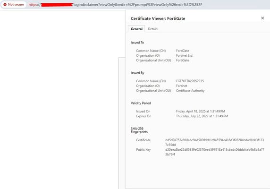This screenshot has height=189, width=270.
Task: Click the Issued To section heading
Action: (x=137, y=43)
